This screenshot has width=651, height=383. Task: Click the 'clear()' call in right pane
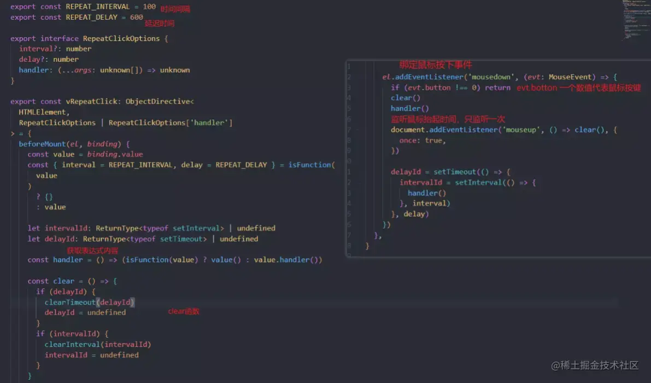pyautogui.click(x=406, y=98)
